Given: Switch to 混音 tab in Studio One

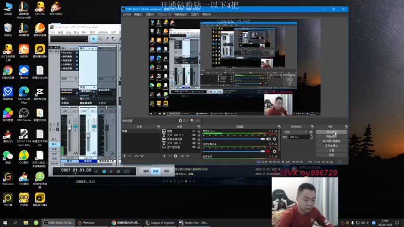Looking at the screenshot, I should coord(156,171).
